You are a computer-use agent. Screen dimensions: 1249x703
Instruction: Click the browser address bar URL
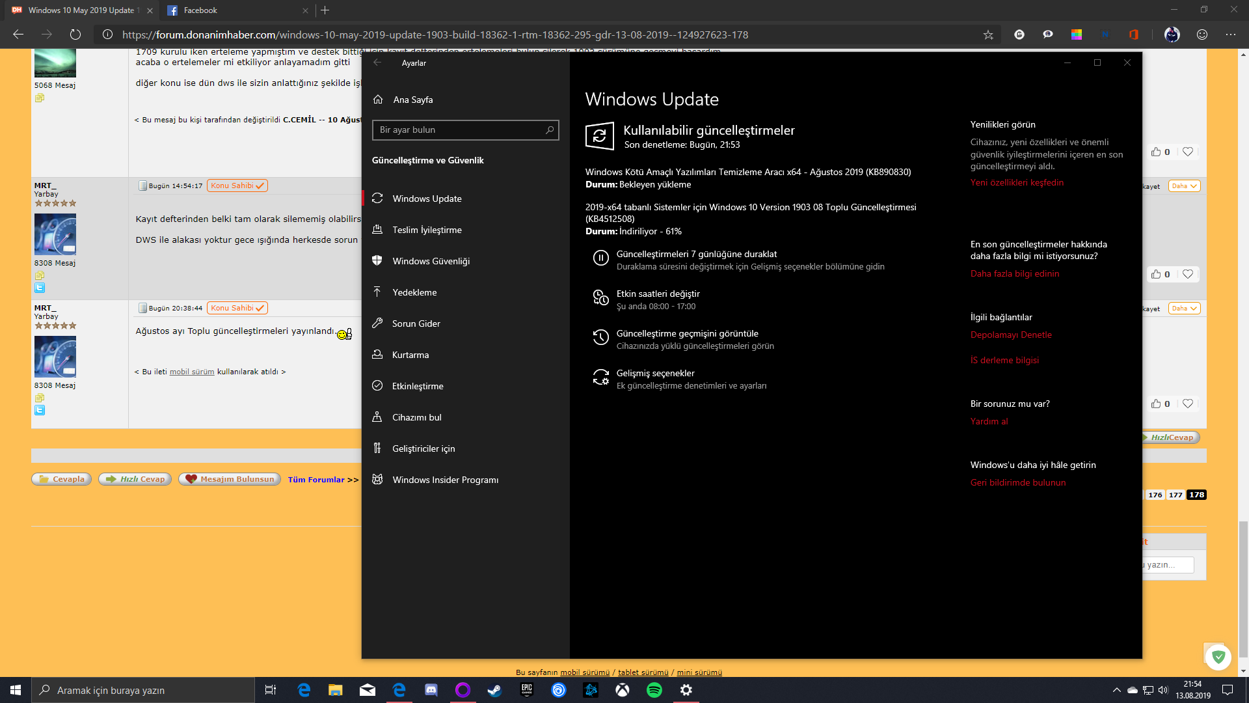pyautogui.click(x=435, y=34)
